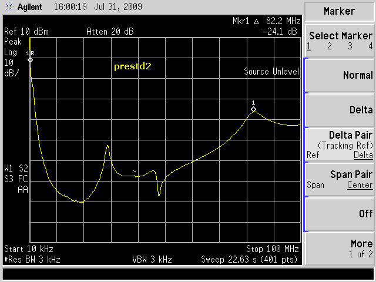Turn marker Off softkey
The height and width of the screenshot is (282, 376).
point(340,214)
